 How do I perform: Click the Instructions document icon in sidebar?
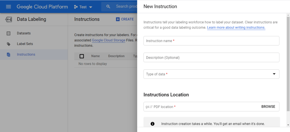pyautogui.click(x=8, y=55)
